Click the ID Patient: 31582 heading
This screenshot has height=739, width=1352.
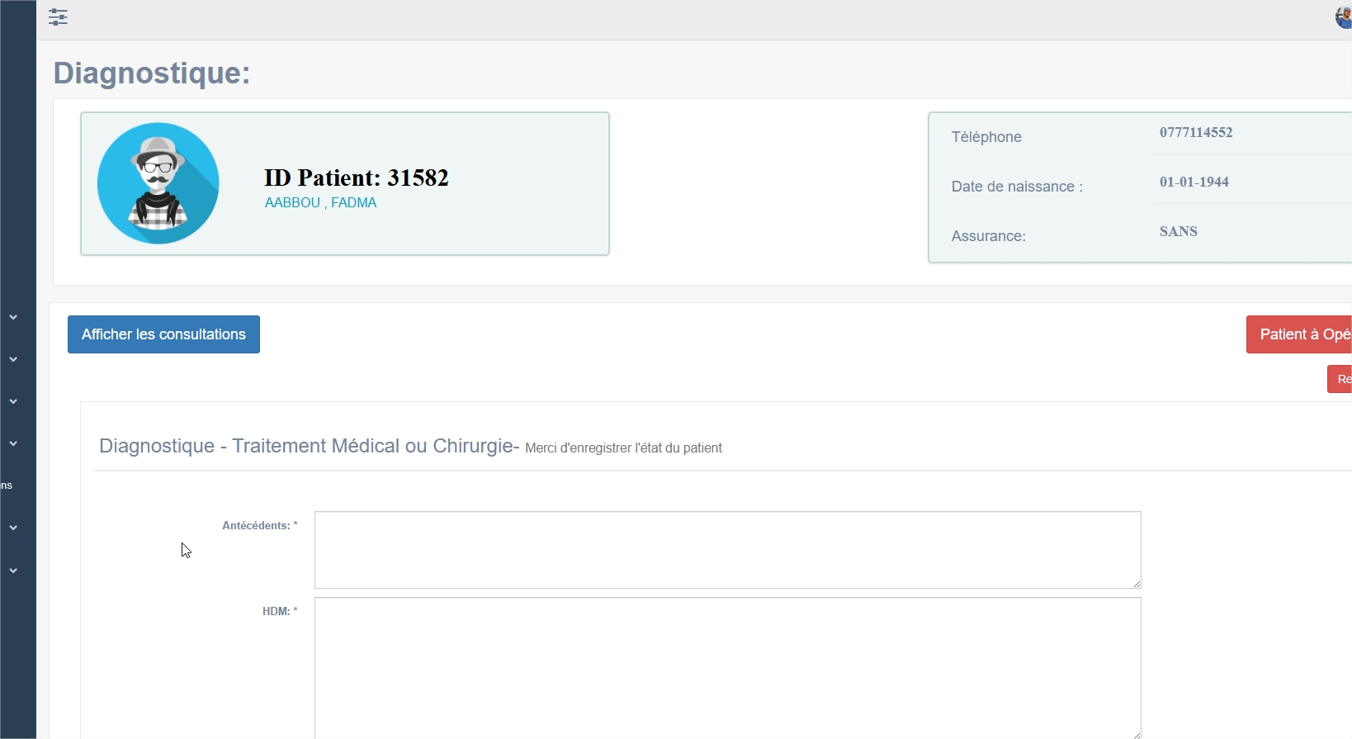coord(356,178)
